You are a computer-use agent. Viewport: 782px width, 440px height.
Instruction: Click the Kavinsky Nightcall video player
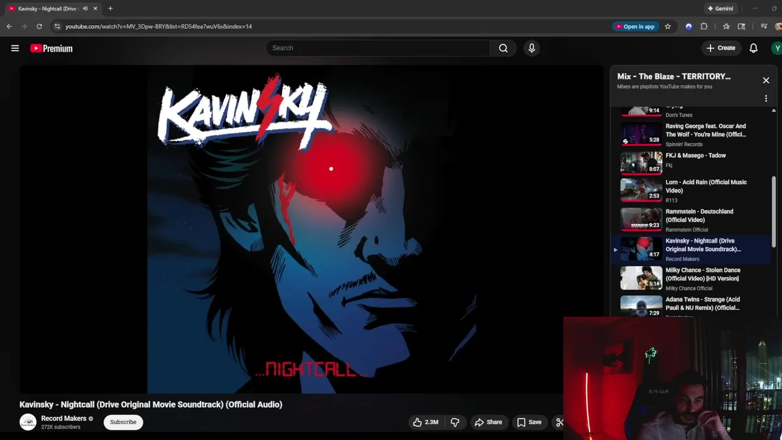[x=312, y=229]
